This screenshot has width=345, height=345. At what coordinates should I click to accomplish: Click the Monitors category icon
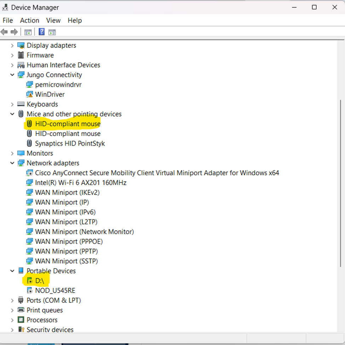point(21,153)
